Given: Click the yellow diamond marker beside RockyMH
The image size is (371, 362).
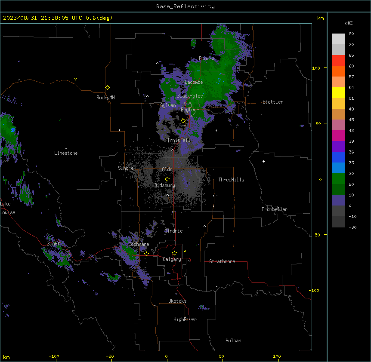Looking at the screenshot, I should click(107, 88).
